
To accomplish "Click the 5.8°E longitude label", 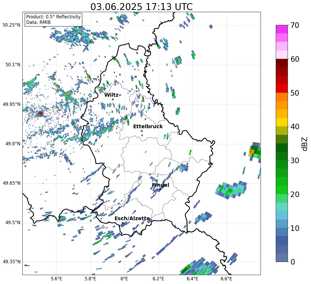I will [x=90, y=279].
